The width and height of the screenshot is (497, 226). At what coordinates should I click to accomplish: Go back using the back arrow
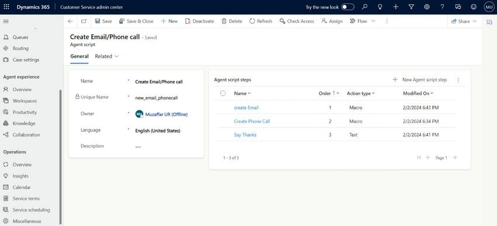tap(70, 21)
